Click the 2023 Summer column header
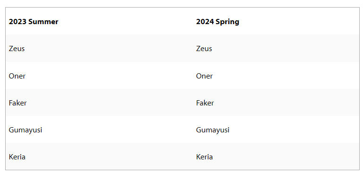 (34, 22)
